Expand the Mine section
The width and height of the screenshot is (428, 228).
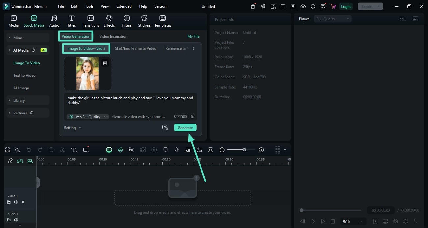28,38
